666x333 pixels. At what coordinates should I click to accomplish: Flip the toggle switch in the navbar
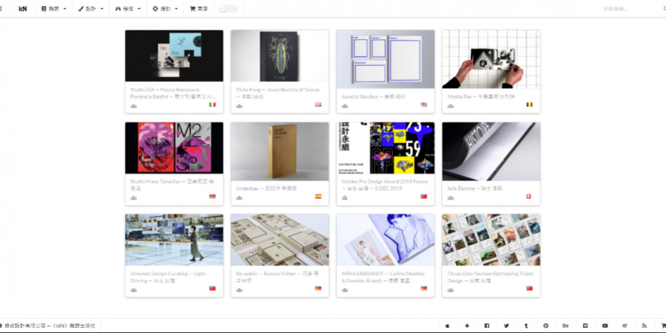(x=228, y=8)
